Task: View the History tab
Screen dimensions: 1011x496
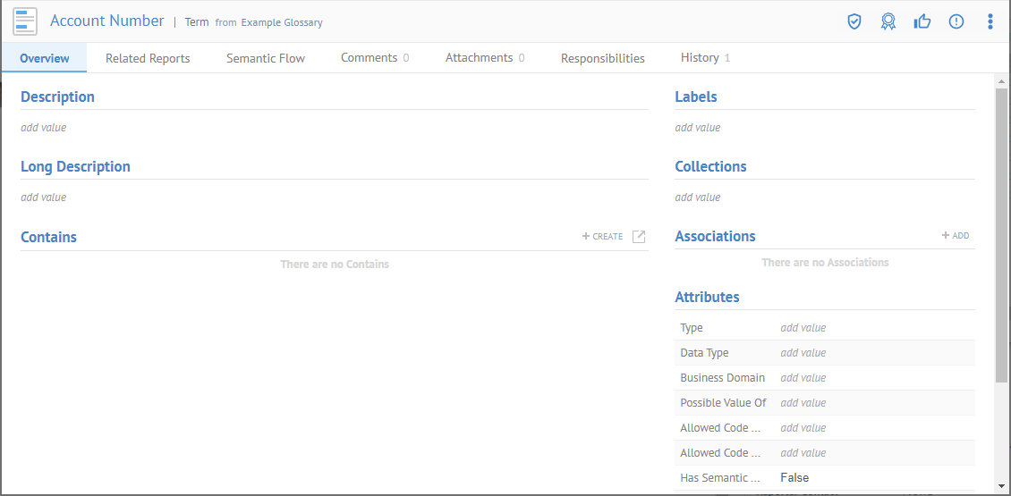Action: pos(705,58)
